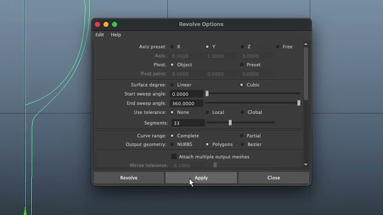
Task: Open the Help menu
Action: (x=116, y=35)
